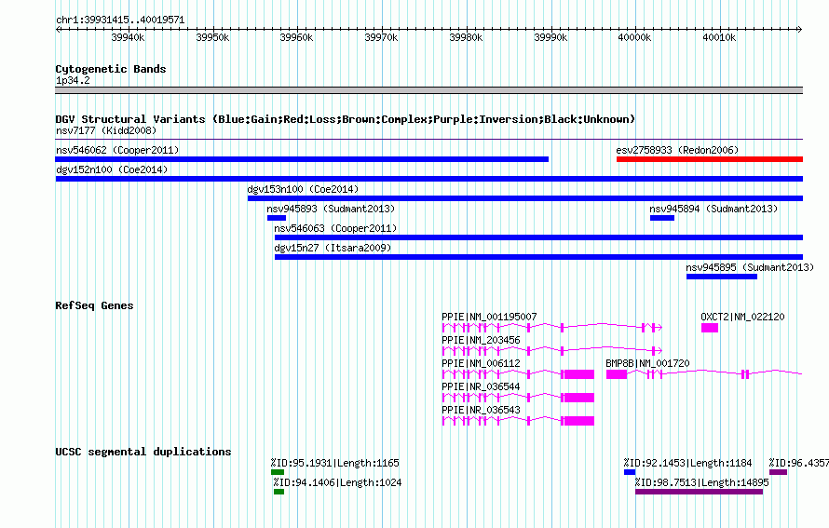Click the 39990k ruler label
This screenshot has width=829, height=528.
tap(550, 37)
